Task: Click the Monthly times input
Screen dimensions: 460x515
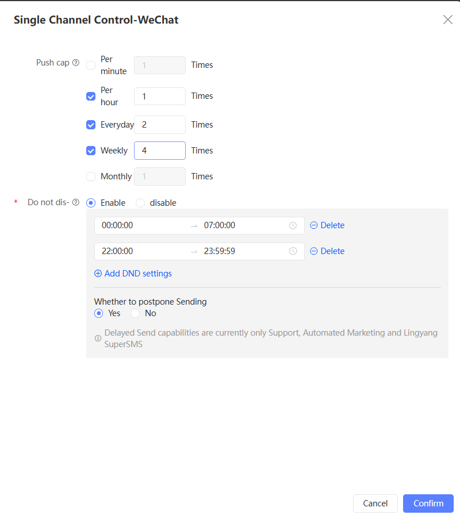Action: pos(160,176)
